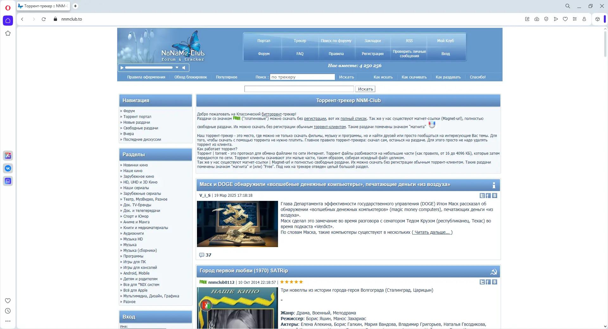Open Aria AI icon in Opera sidebar
608x329 pixels.
click(8, 156)
